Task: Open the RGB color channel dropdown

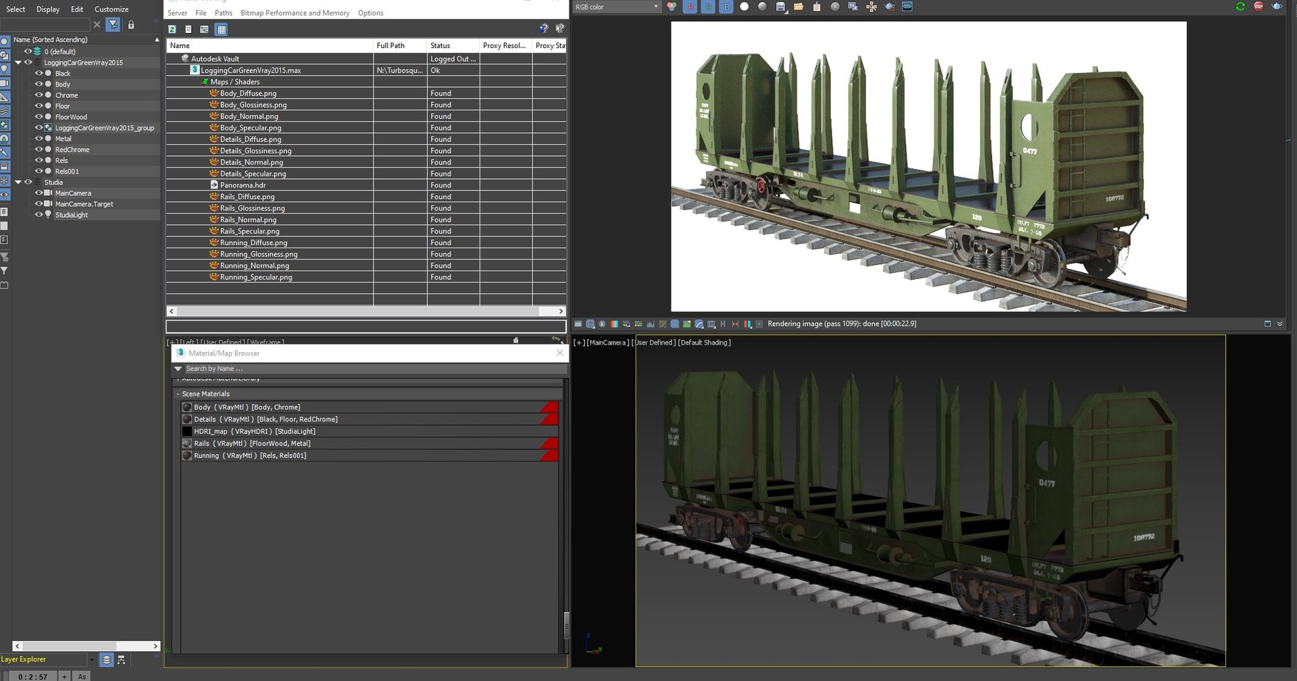Action: 617,7
